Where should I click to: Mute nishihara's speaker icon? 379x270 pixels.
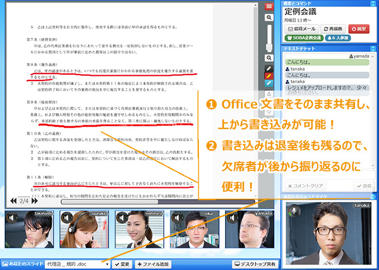(122, 218)
